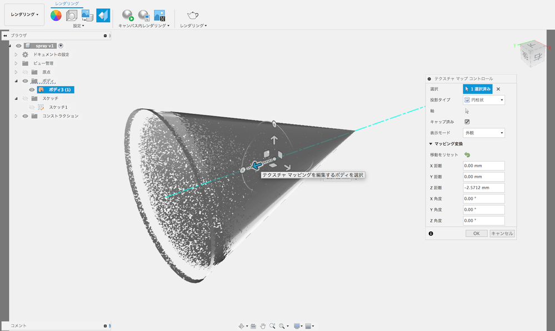The height and width of the screenshot is (331, 555).
Task: Click the ViewCube in top-right corner
Action: [532, 53]
